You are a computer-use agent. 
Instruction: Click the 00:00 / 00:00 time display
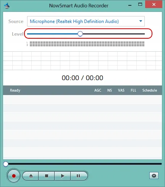pos(82,78)
